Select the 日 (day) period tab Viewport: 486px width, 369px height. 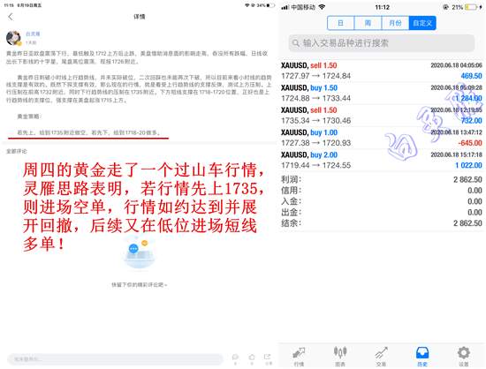(x=340, y=23)
